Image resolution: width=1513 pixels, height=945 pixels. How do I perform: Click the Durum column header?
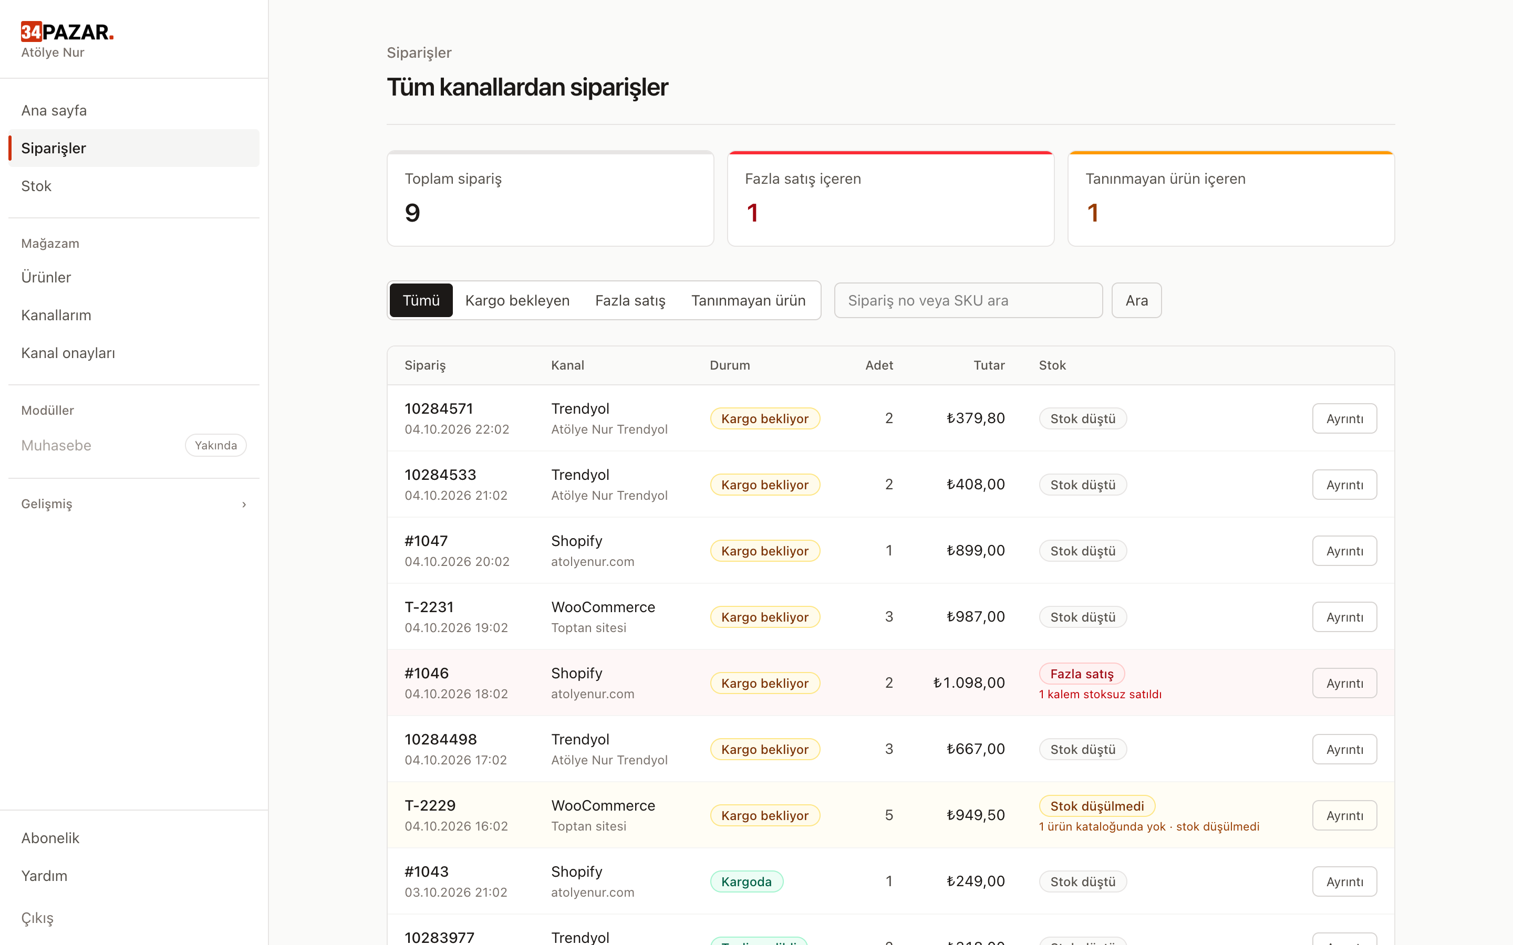730,365
